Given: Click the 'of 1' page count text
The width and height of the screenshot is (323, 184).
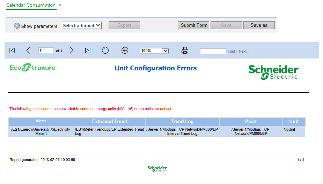Looking at the screenshot, I should (59, 51).
